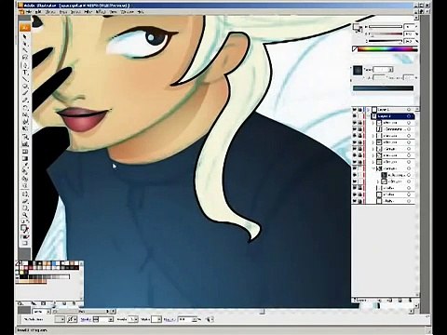Click Create New Sublayer icon in Layers panel

click(390, 301)
